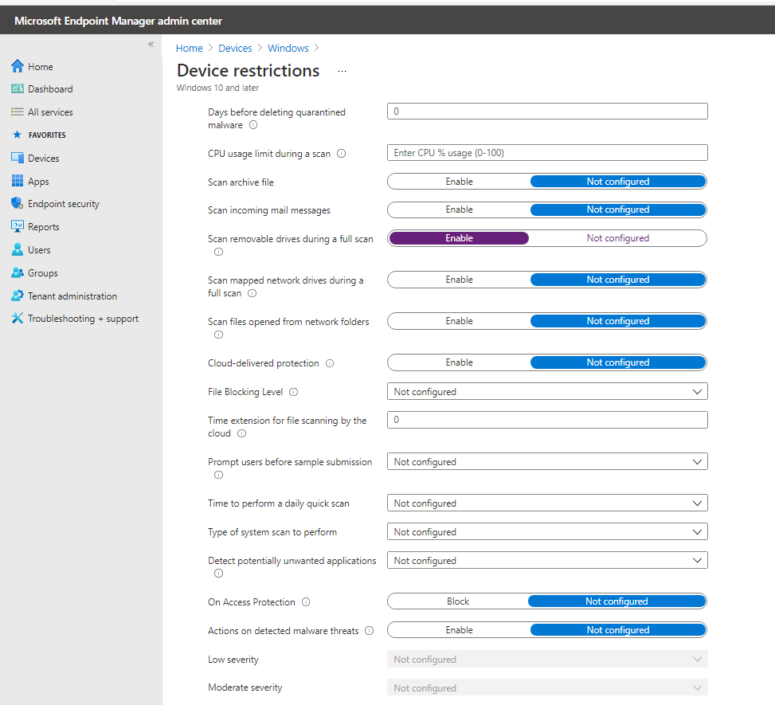Click the Tenant administration icon
Image resolution: width=775 pixels, height=705 pixels.
[18, 296]
